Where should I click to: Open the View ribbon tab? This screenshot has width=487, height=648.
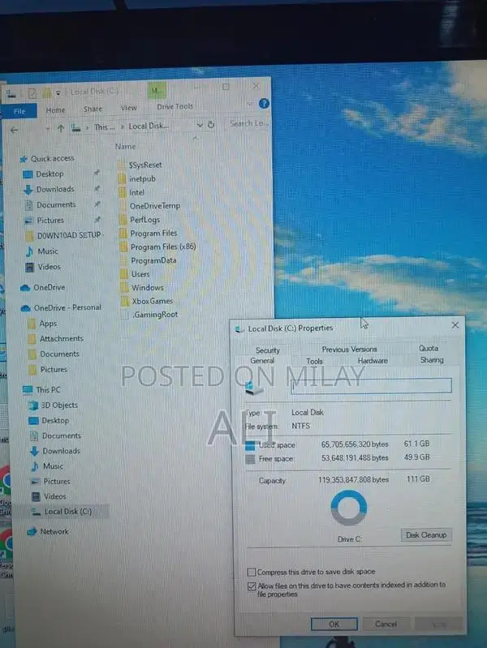click(x=129, y=108)
